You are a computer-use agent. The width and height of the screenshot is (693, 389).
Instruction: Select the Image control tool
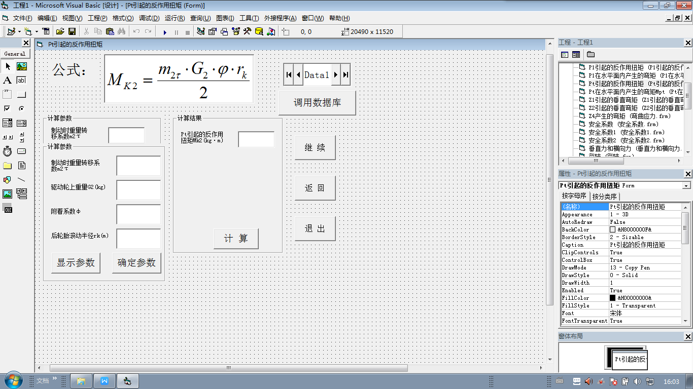tap(8, 194)
